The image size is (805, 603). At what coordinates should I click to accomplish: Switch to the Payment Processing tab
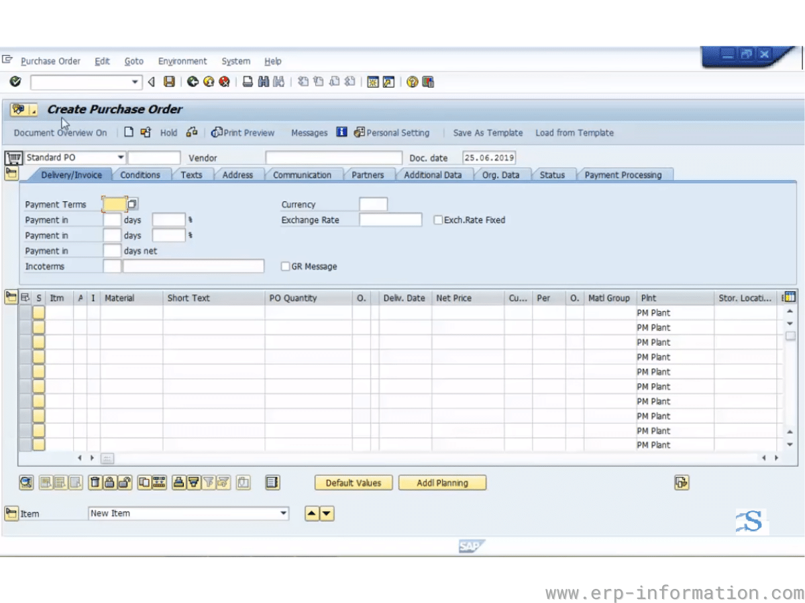623,175
